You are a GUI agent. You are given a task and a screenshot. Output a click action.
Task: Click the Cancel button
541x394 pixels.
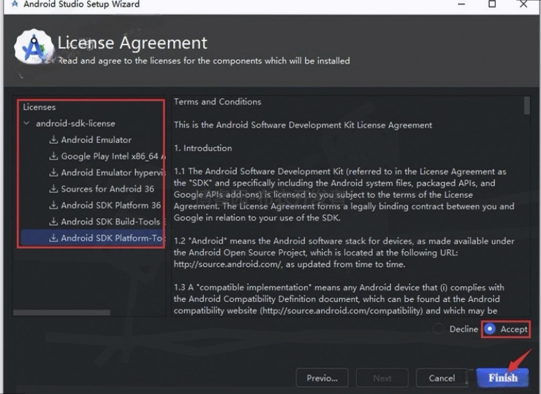click(442, 378)
